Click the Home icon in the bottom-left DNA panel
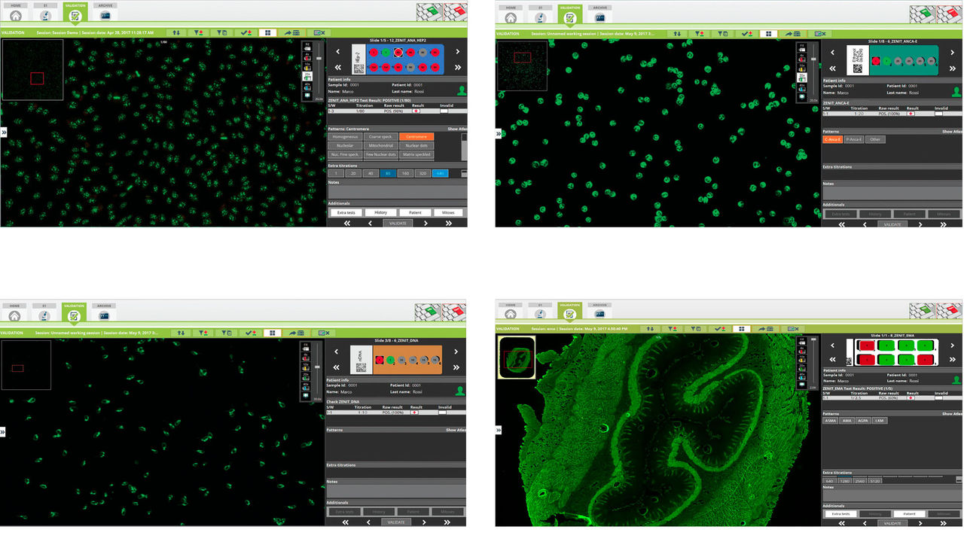The image size is (964, 557). pyautogui.click(x=16, y=314)
